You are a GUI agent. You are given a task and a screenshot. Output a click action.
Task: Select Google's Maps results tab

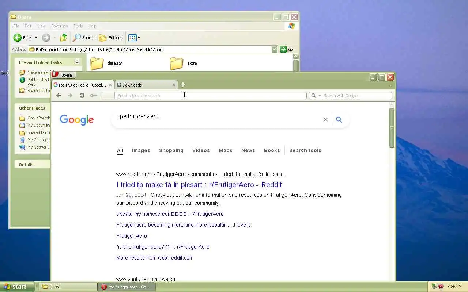(x=225, y=150)
